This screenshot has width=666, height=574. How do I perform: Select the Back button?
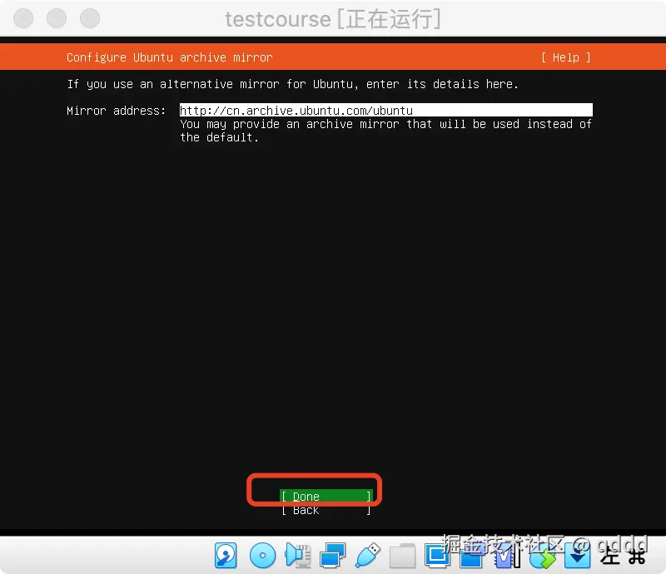pos(326,510)
